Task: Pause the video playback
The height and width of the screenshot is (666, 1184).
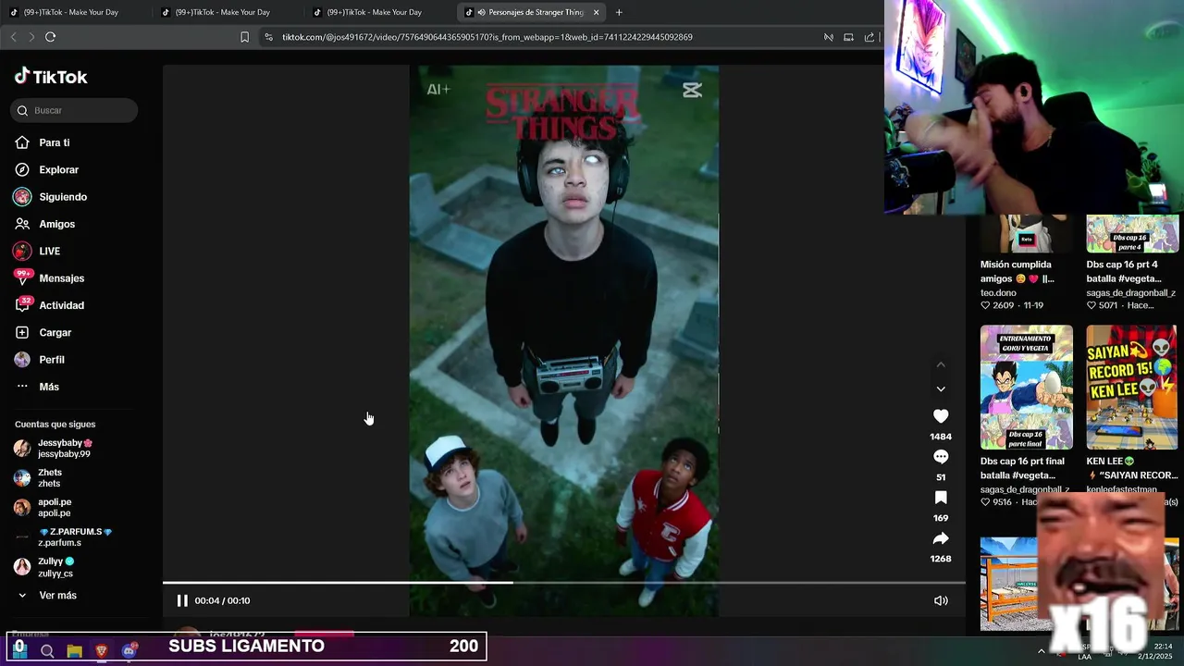Action: pyautogui.click(x=182, y=600)
